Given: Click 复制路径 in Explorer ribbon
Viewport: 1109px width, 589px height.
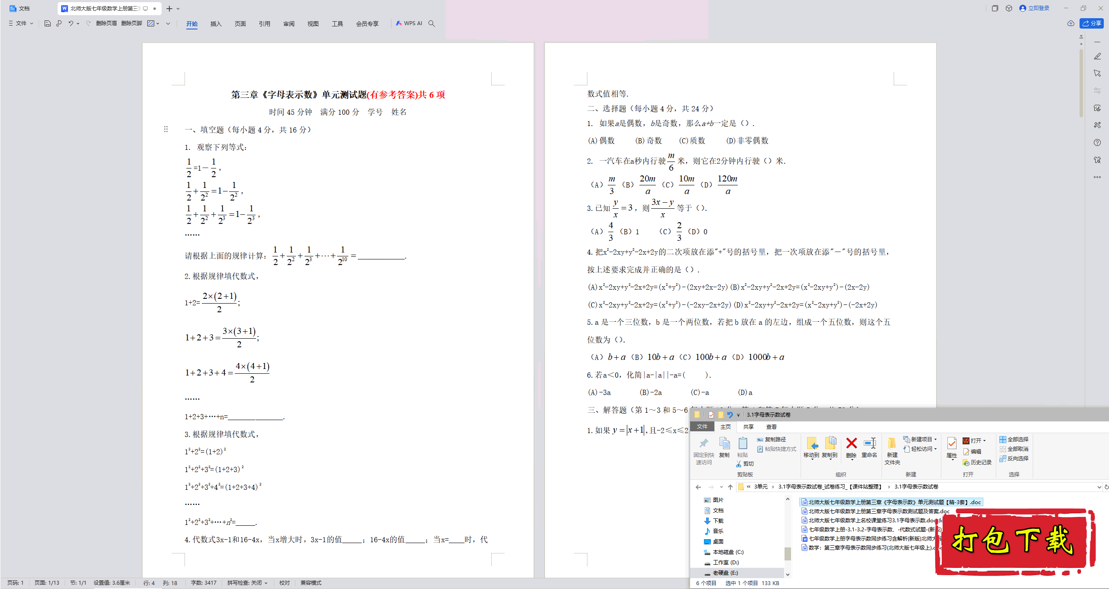Looking at the screenshot, I should click(772, 440).
